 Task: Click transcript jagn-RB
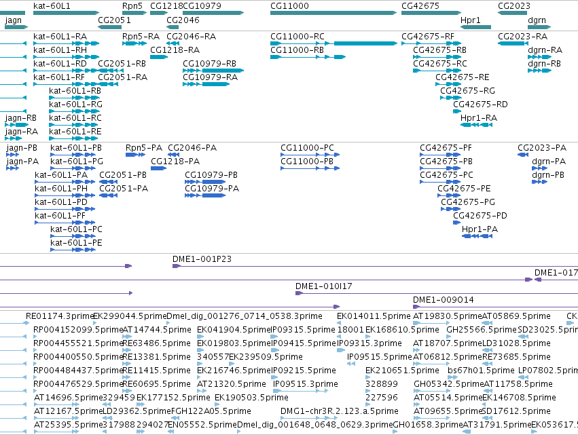(x=16, y=125)
